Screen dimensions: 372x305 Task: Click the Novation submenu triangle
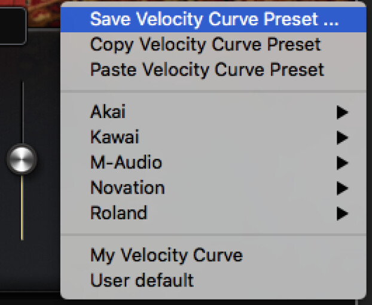coord(341,188)
